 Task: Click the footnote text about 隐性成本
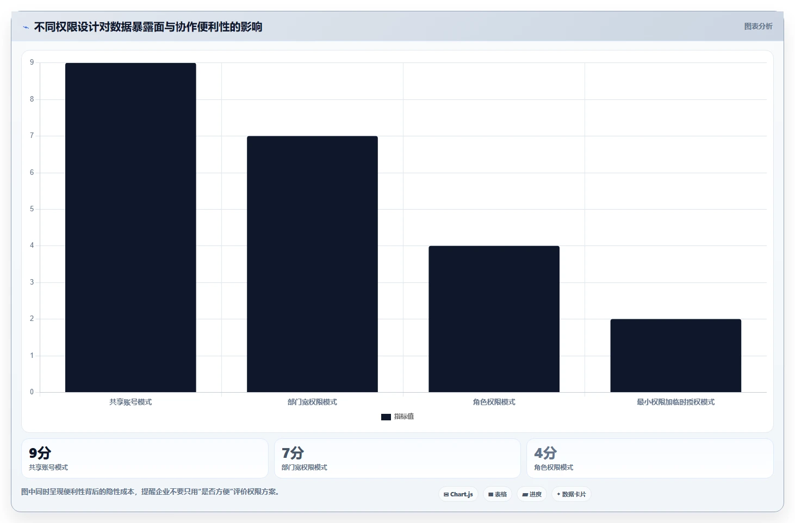[150, 492]
